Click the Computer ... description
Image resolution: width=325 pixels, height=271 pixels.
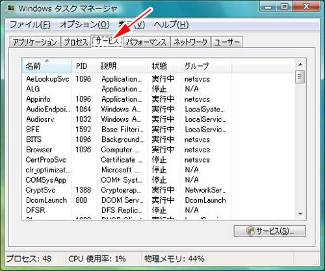click(x=120, y=150)
